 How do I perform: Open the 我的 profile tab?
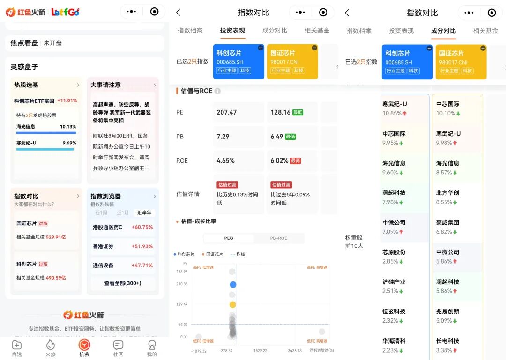152,348
